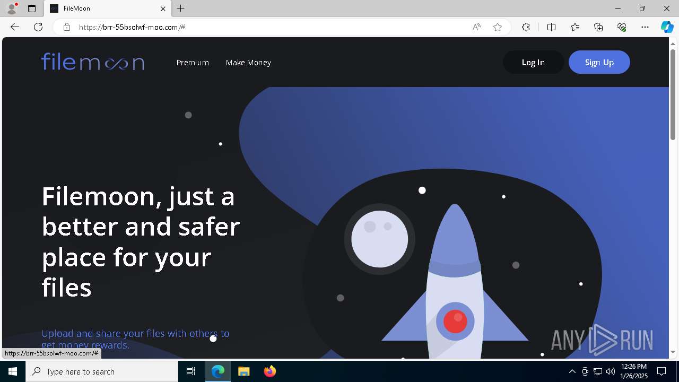Click the Log In button
Viewport: 679px width, 382px height.
point(533,62)
